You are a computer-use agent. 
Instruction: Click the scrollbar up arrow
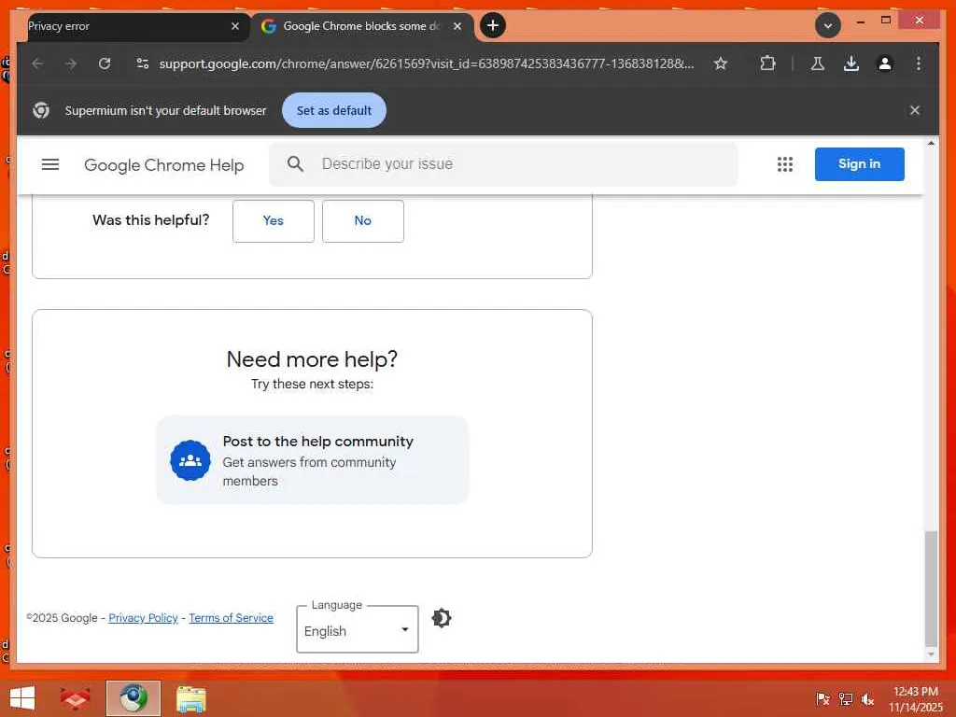(x=931, y=143)
